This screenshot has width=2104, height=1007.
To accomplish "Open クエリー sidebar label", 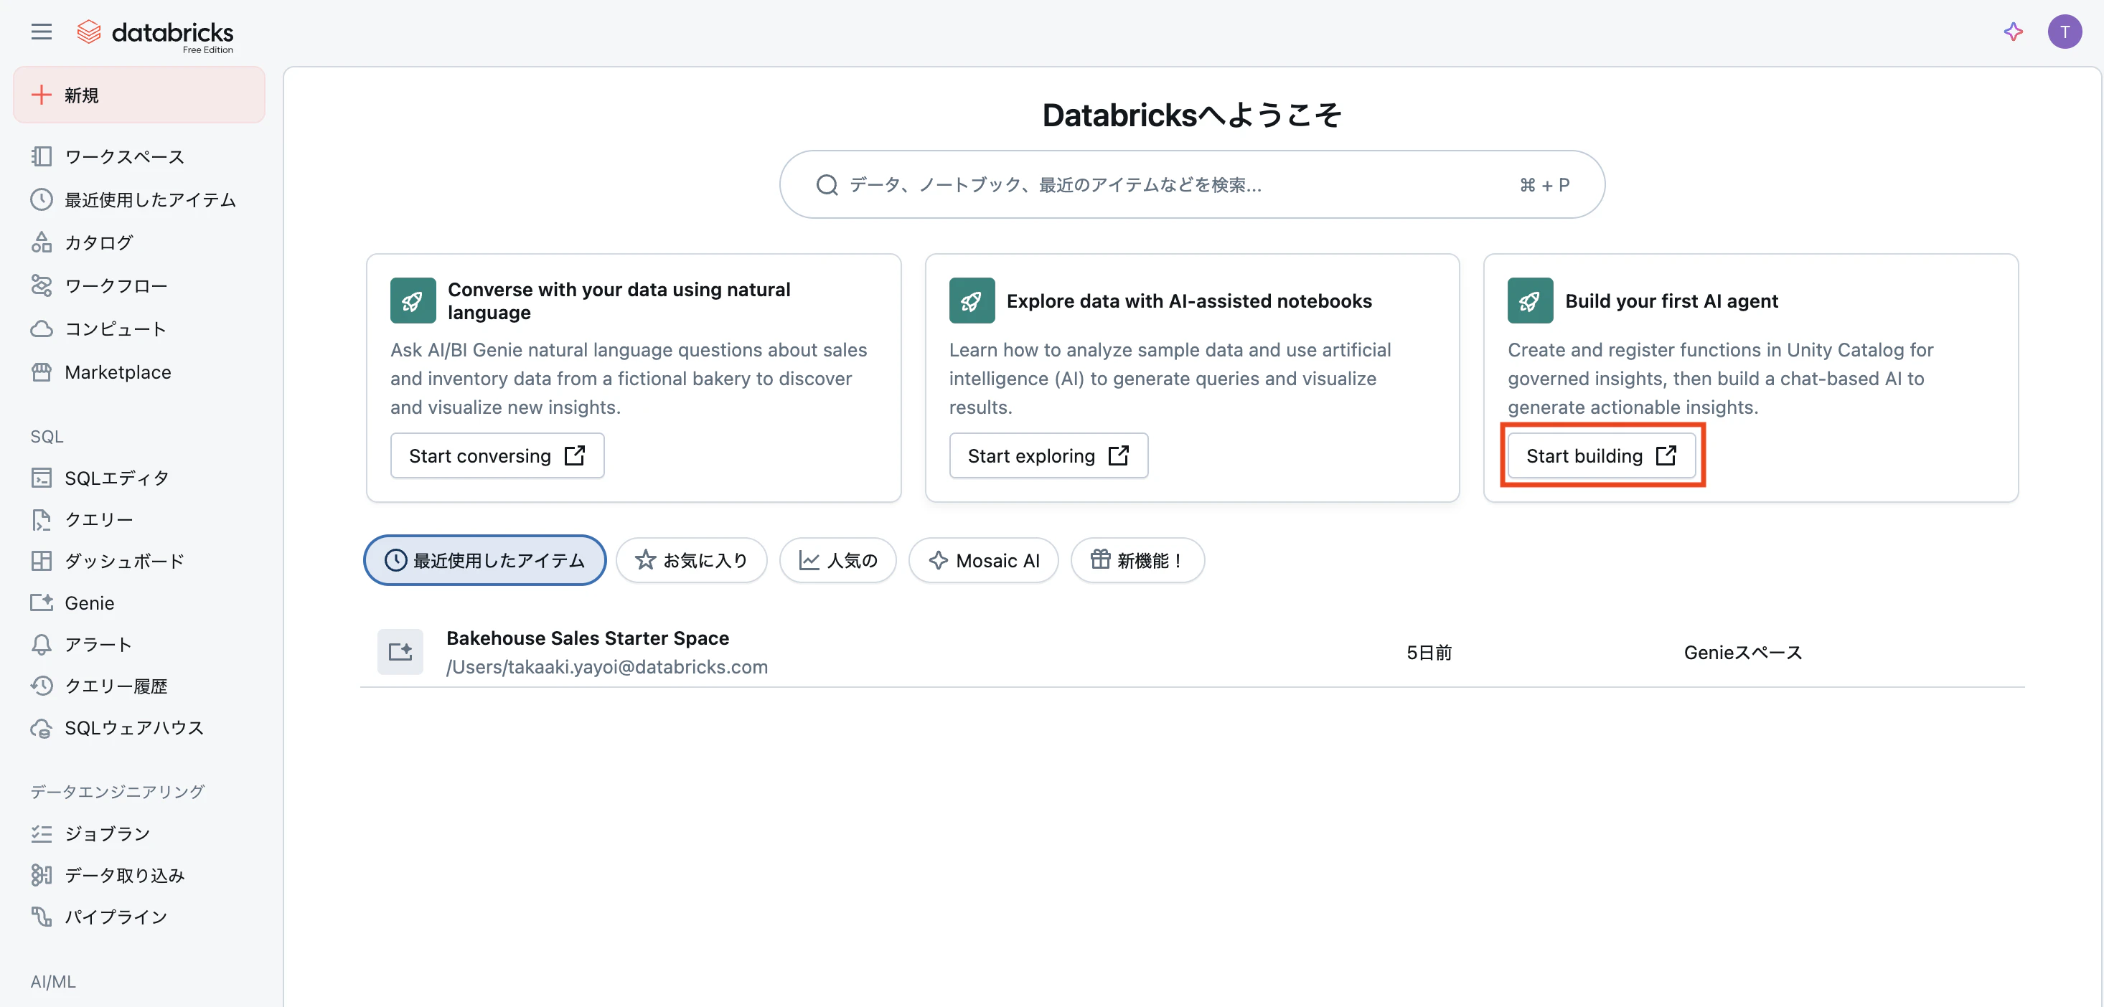I will [99, 520].
